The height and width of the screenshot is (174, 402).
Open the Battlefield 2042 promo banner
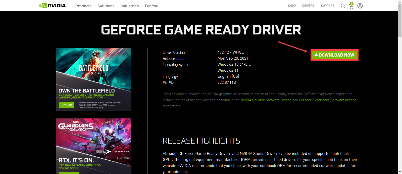[x=94, y=79]
